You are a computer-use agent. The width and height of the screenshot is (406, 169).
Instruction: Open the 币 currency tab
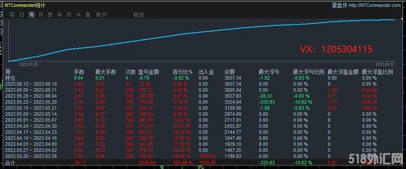tap(69, 15)
